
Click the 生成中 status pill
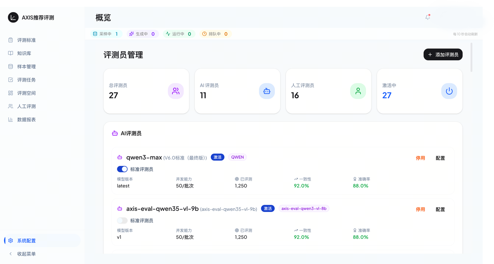(x=143, y=34)
